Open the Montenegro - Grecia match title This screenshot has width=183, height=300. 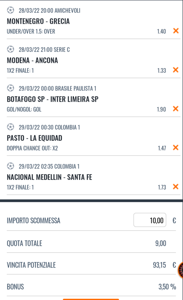(x=38, y=21)
